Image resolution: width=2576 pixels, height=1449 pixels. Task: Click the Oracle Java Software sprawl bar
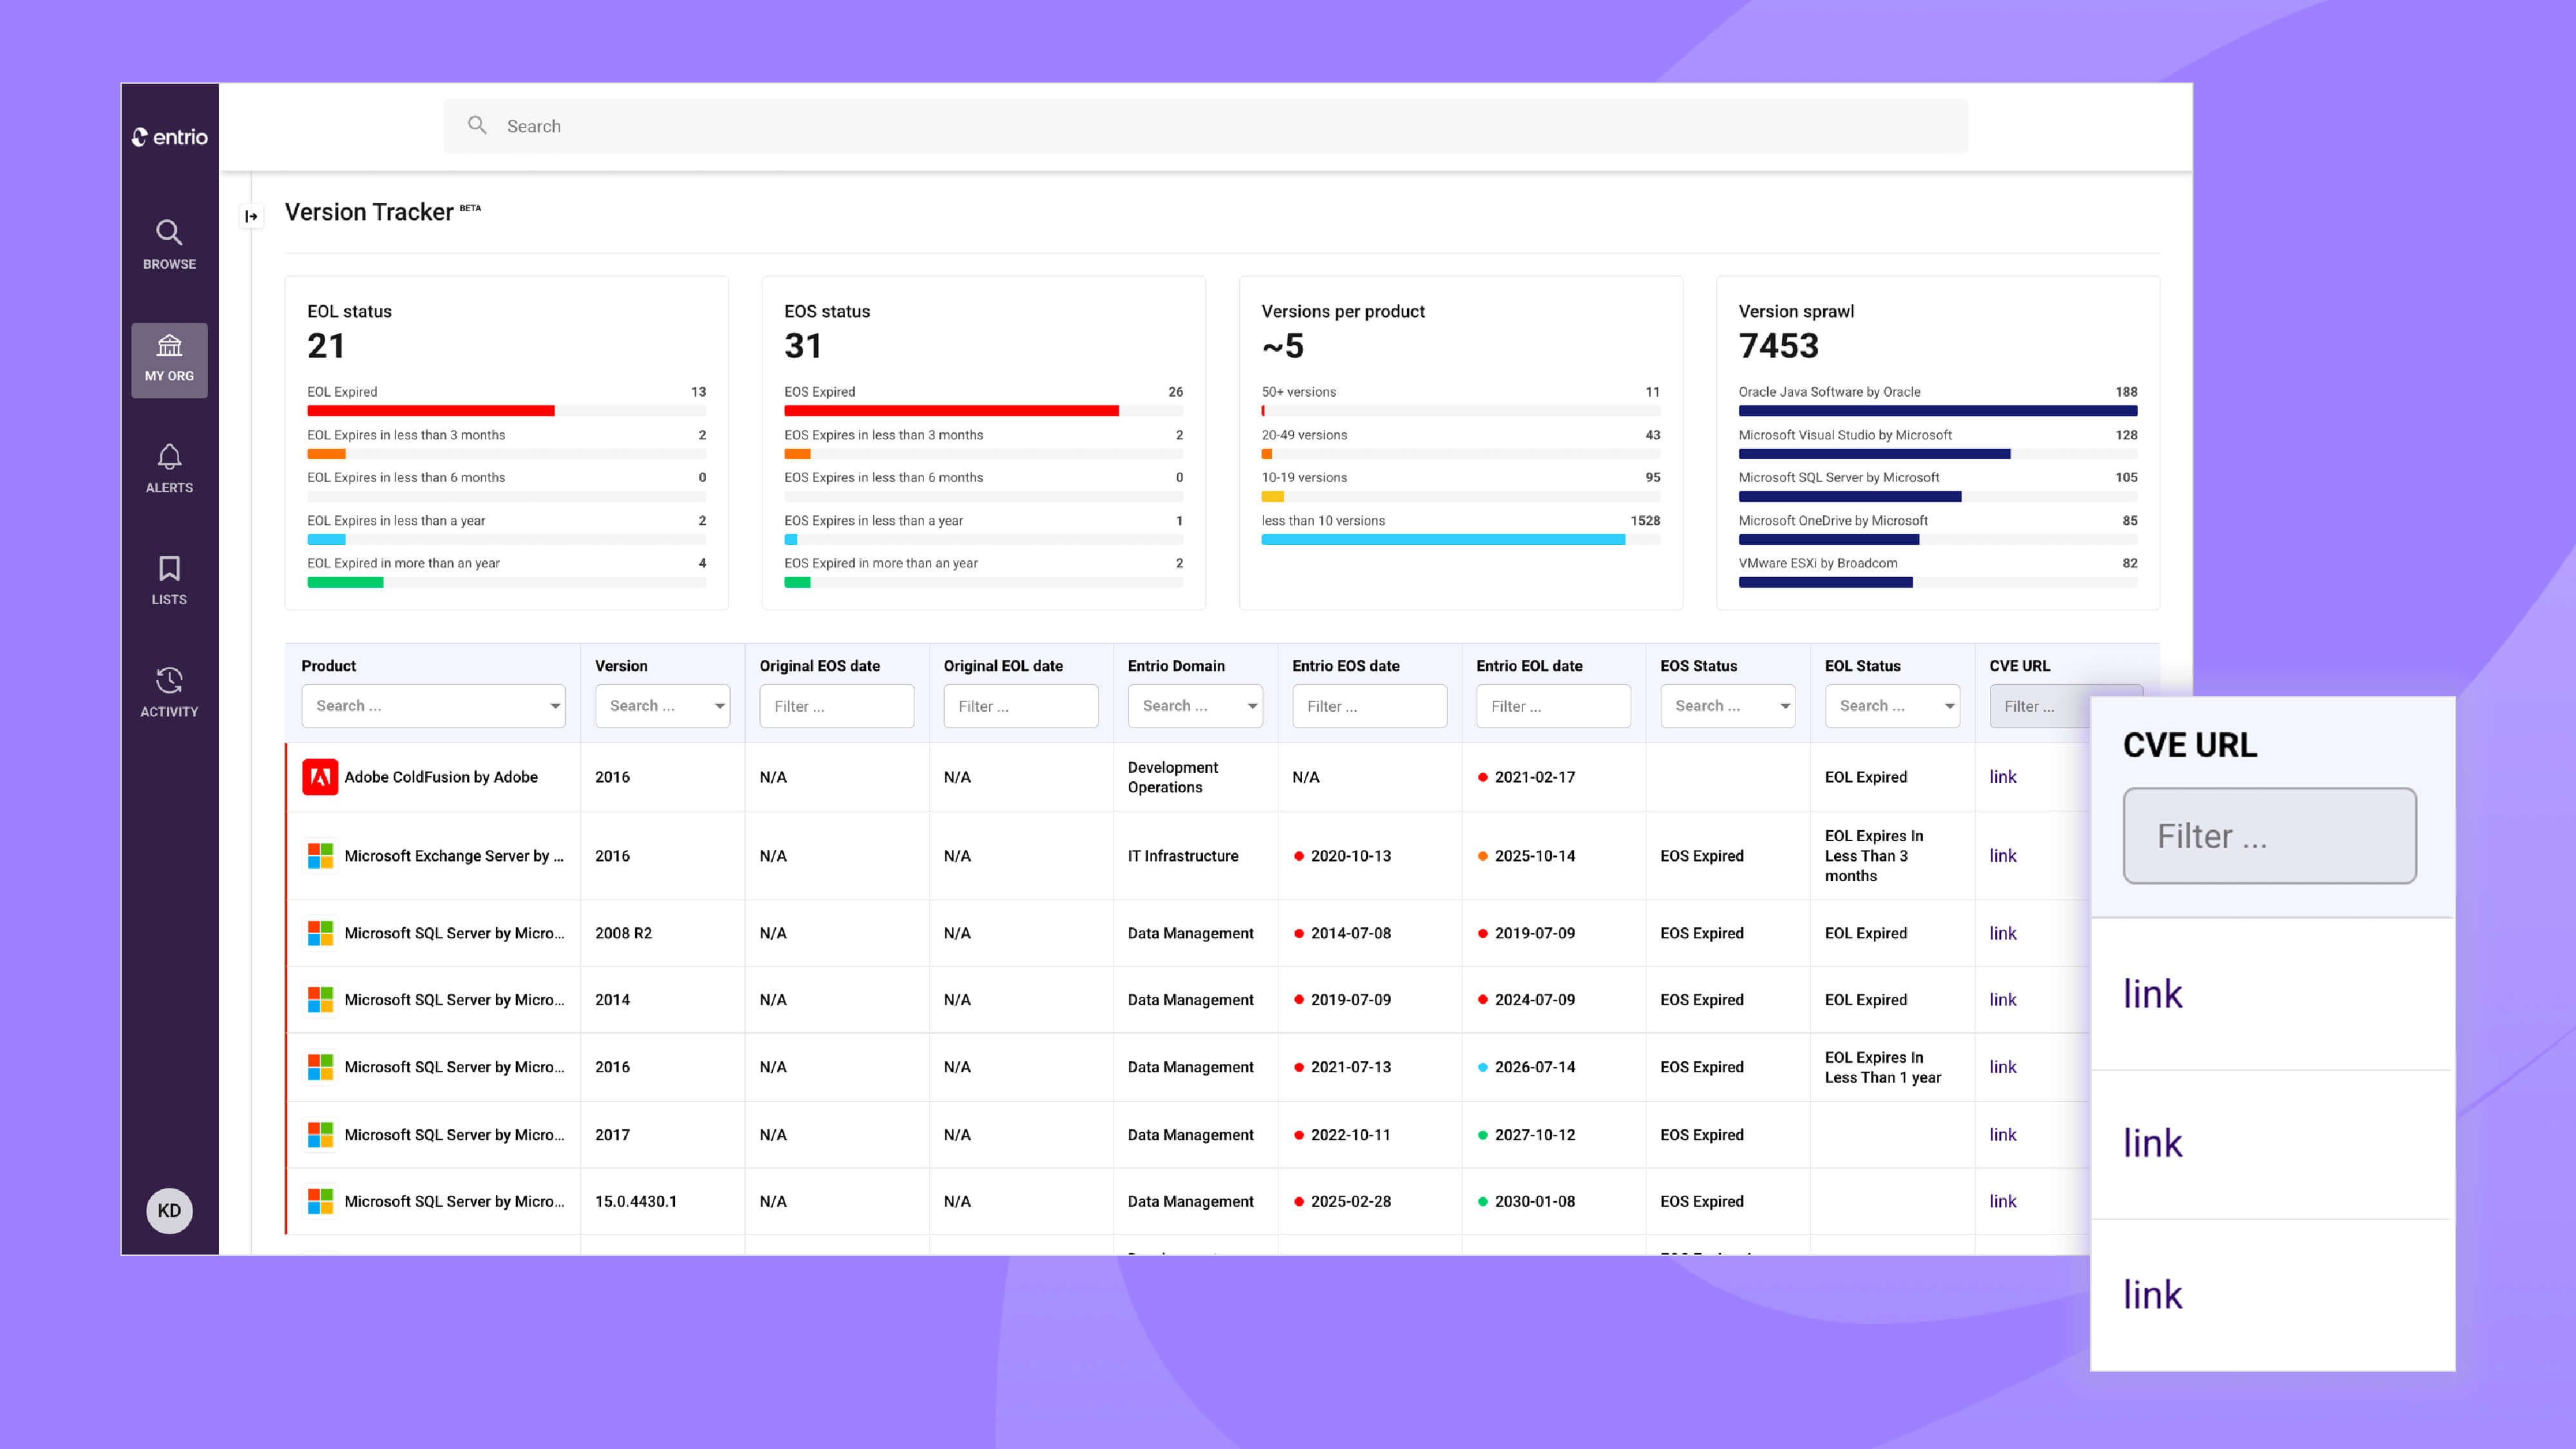(1938, 411)
